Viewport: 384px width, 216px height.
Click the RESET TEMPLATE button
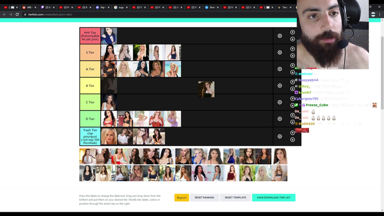coord(236,197)
